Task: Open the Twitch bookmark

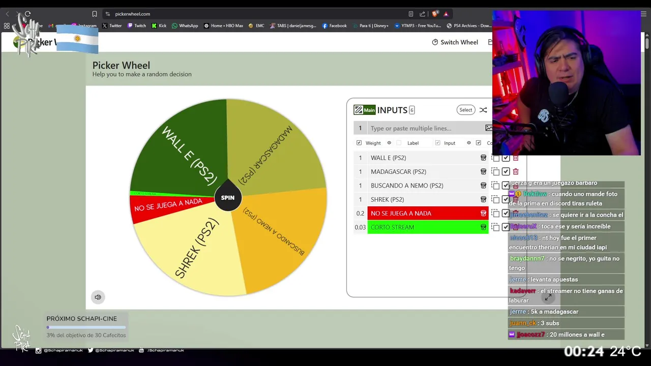Action: point(137,25)
